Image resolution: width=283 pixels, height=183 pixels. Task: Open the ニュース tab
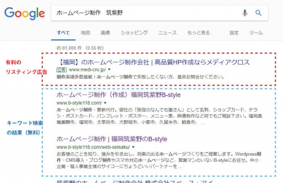[x=167, y=33]
